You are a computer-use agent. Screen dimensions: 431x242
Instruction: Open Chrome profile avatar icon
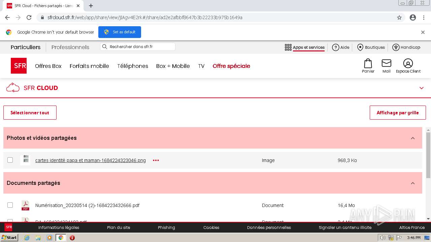[413, 17]
